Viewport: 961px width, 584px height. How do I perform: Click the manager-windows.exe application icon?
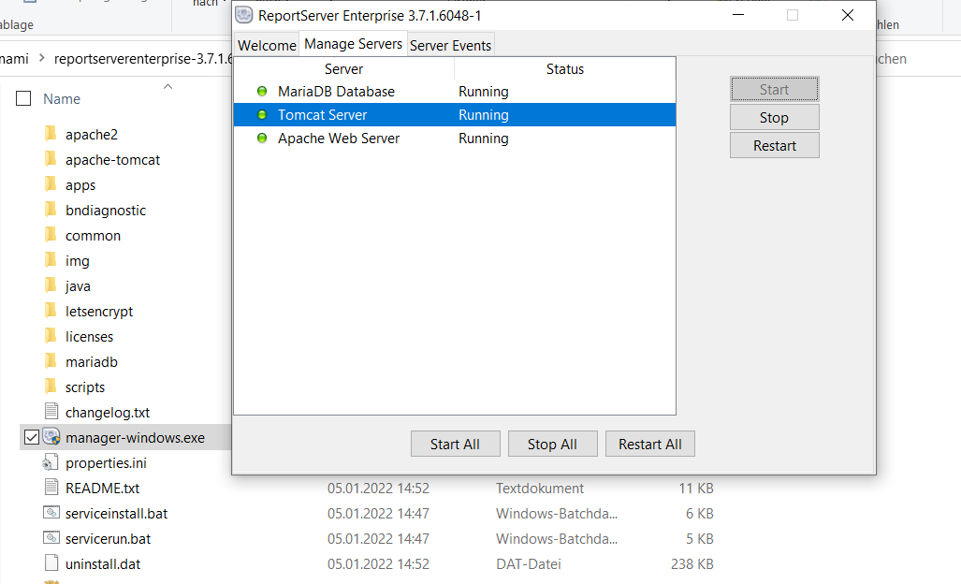51,437
